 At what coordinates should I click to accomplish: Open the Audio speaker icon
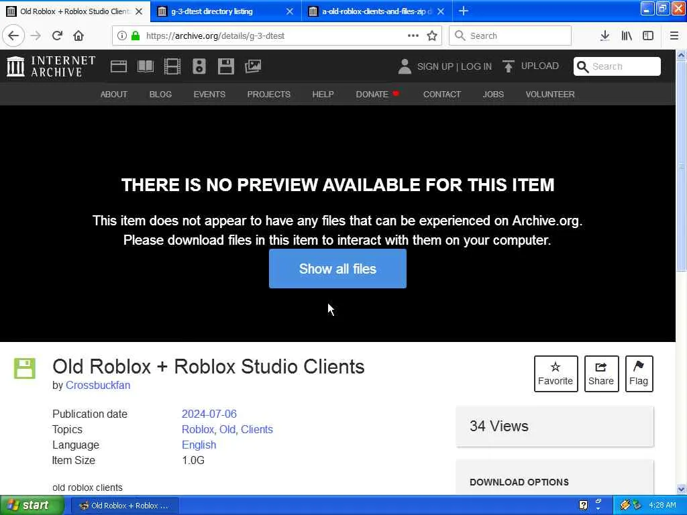coord(199,66)
